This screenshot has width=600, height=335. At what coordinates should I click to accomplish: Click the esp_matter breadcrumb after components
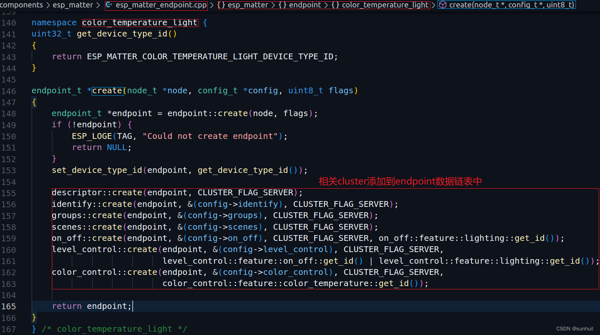point(73,5)
